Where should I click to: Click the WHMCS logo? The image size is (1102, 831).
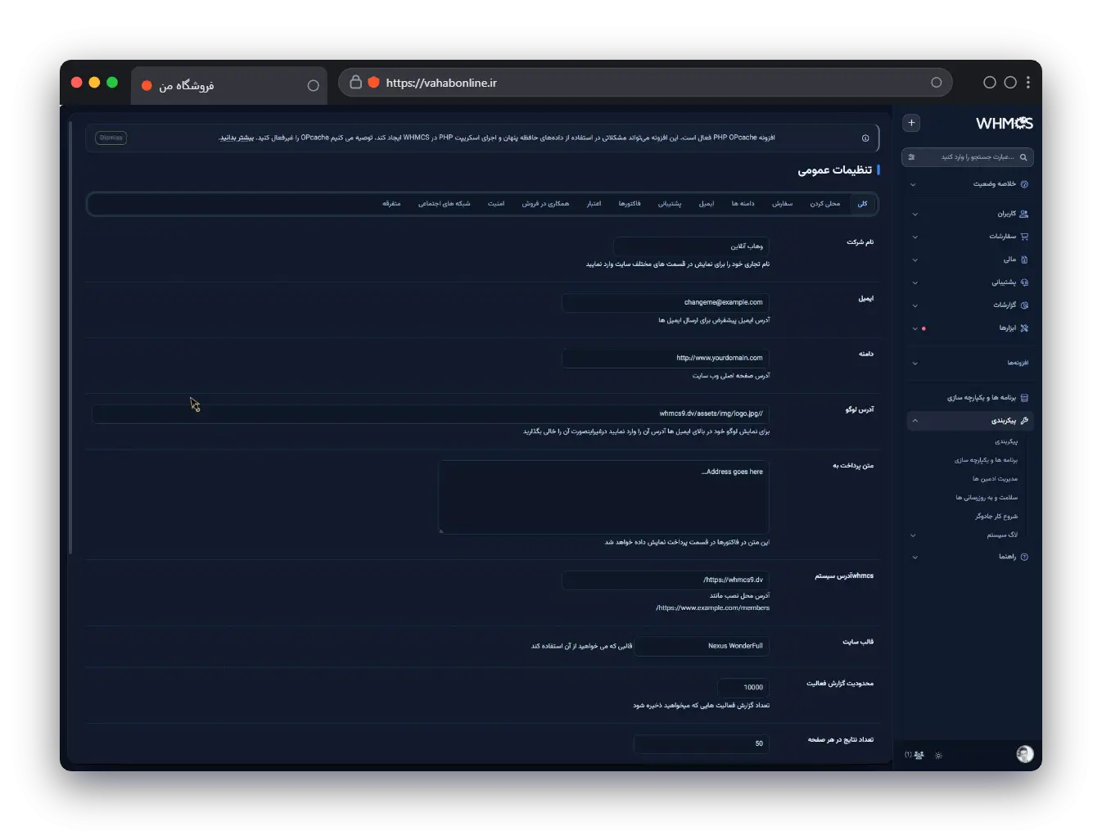pos(1005,124)
